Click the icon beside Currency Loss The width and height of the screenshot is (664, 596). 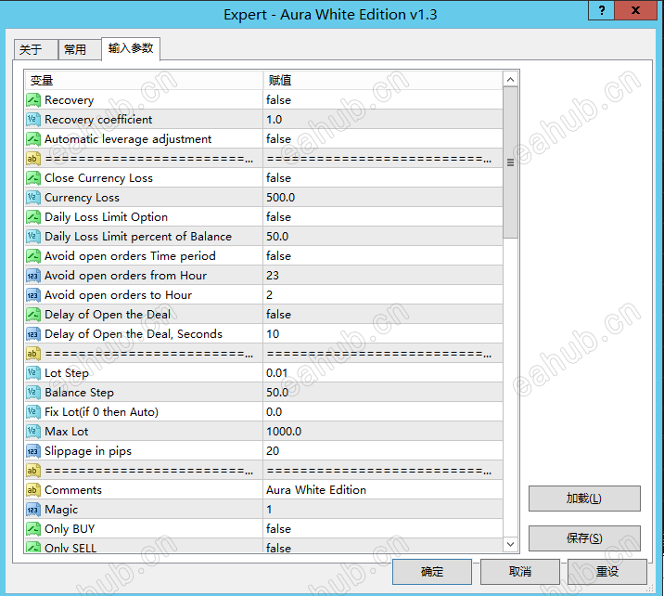33,198
